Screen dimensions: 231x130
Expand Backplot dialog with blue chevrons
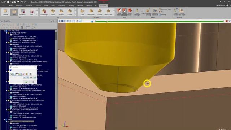(10, 70)
